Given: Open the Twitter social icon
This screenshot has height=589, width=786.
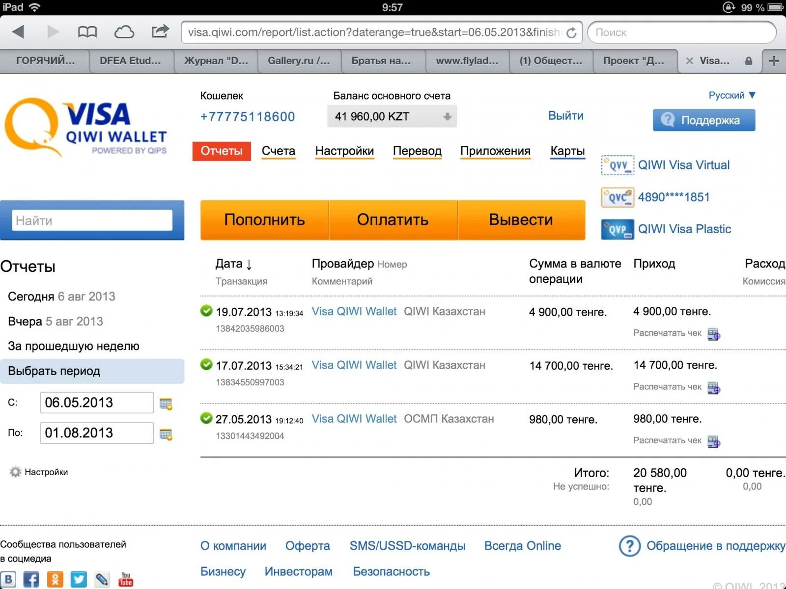Looking at the screenshot, I should pos(79,579).
